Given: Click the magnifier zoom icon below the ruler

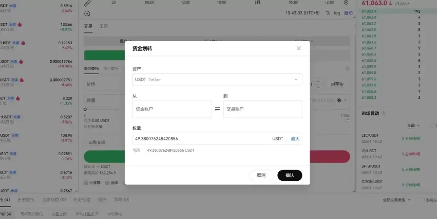Looking at the screenshot, I should coord(87,13).
